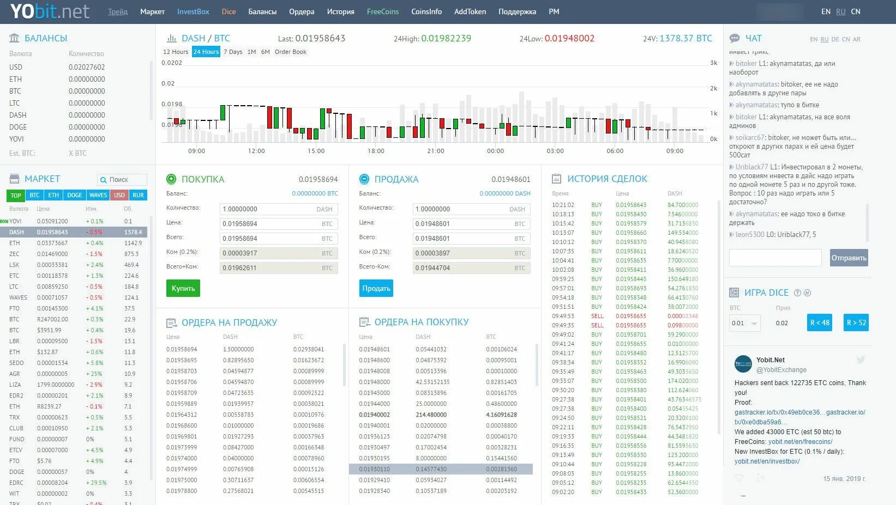Screen dimensions: 896x505
Task: Click the БАЛАНСЫ panel icon
Action: coord(14,38)
